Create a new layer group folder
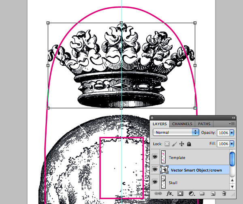Image resolution: width=243 pixels, height=204 pixels. point(202,193)
